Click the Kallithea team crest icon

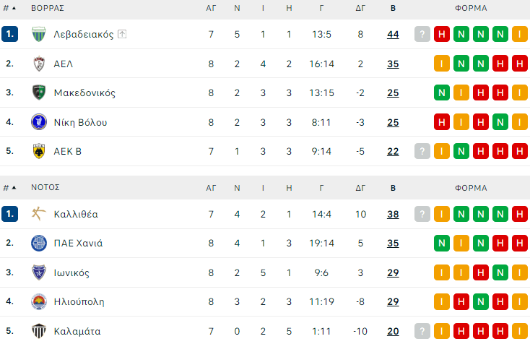click(39, 214)
